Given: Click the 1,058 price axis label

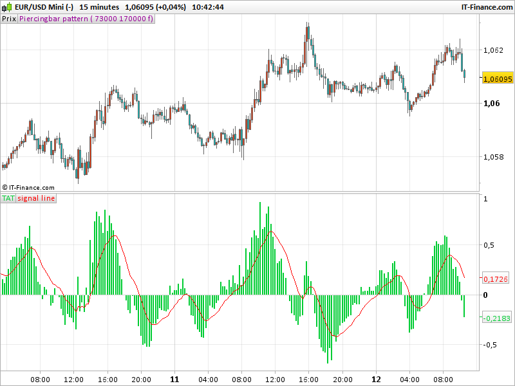Looking at the screenshot, I should tap(493, 157).
